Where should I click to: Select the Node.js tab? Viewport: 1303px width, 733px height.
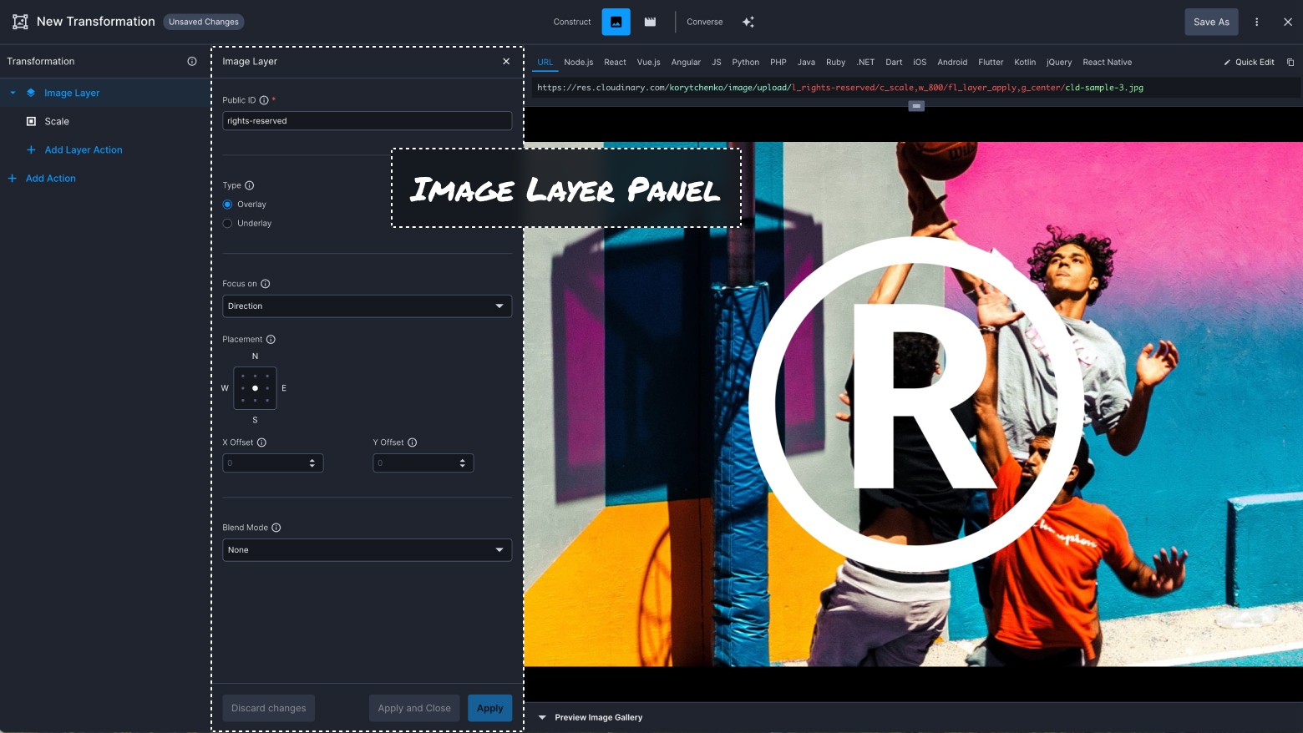coord(578,62)
